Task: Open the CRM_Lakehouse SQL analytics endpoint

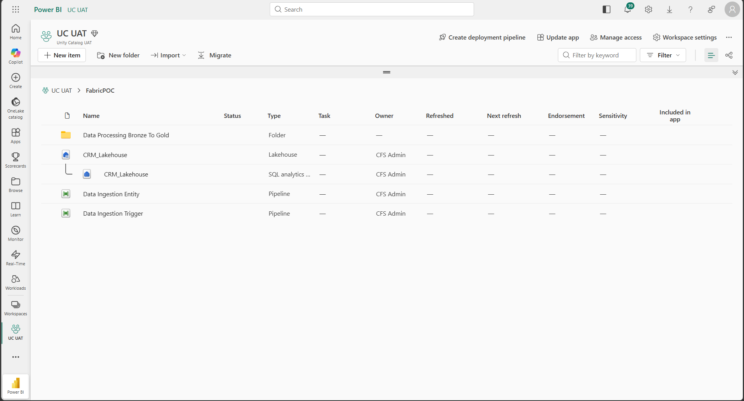Action: 126,174
